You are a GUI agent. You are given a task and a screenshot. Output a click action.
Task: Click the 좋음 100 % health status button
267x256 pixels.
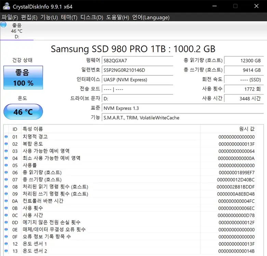(23, 77)
